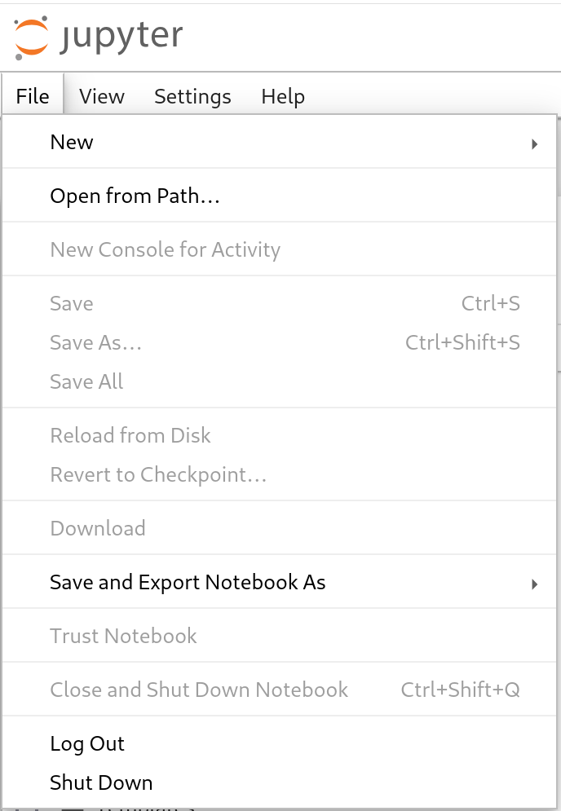Click Reload from Disk
561x811 pixels.
[130, 435]
